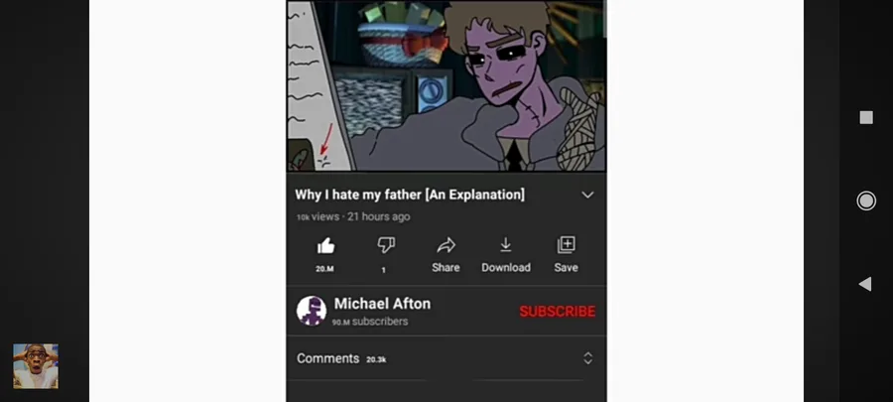Click the 20.M likes count
Viewport: 893px width, 402px height.
tap(324, 269)
